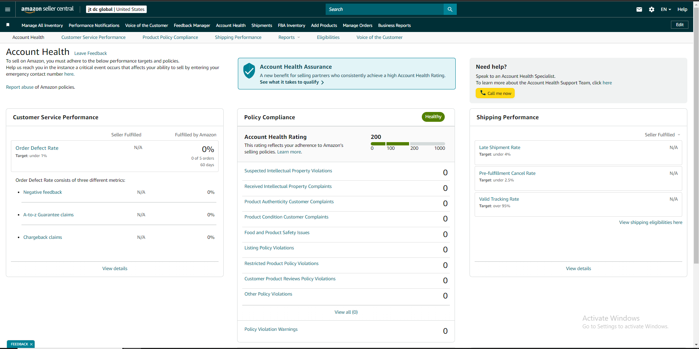Open Other Policy Violations
Screen dimensions: 699x349
268,294
